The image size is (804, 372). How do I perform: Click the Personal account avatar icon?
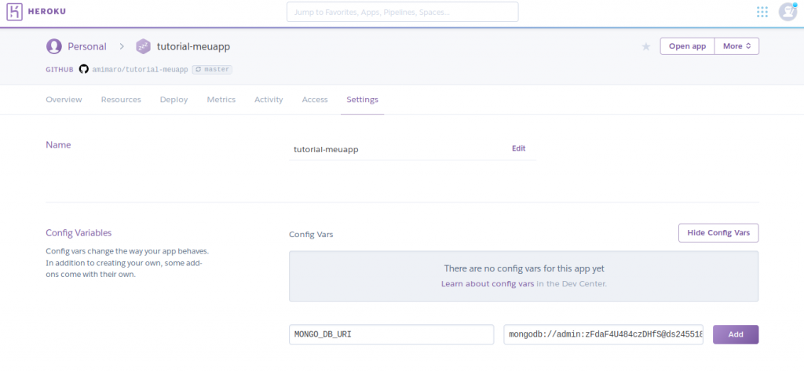[54, 46]
